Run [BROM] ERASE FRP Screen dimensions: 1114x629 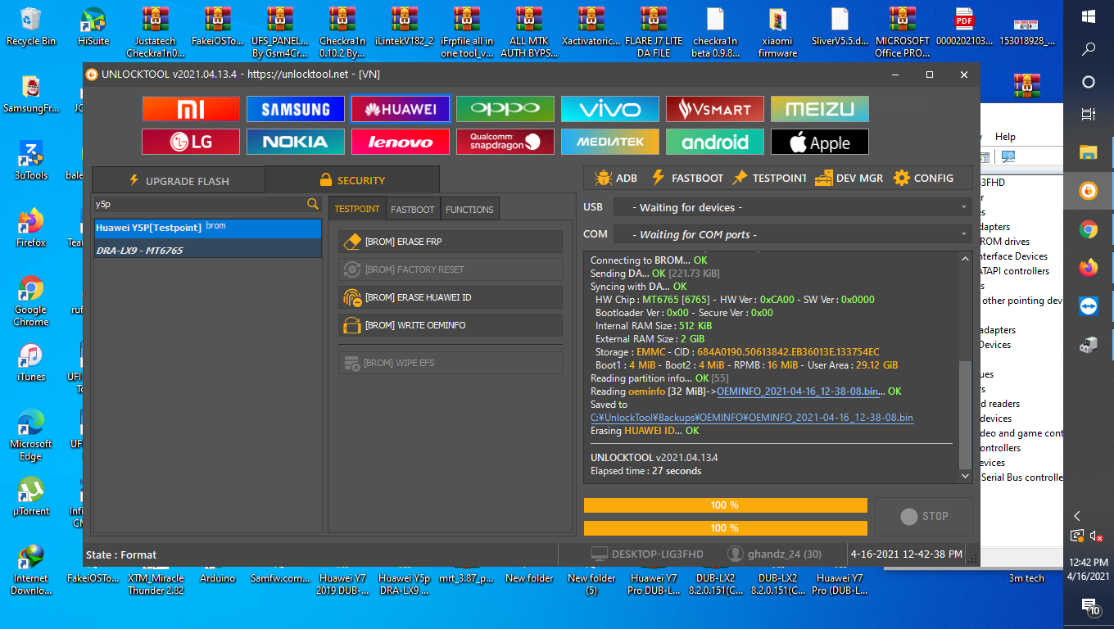[451, 242]
